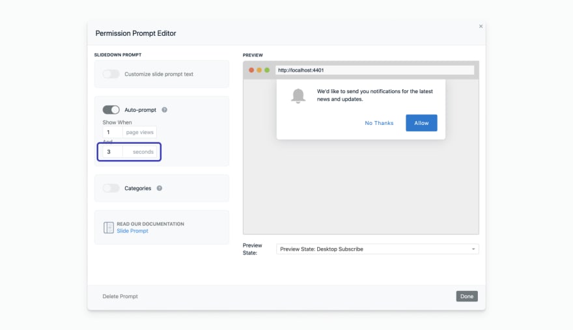Screen dimensions: 573x330
Task: Click the prompt message text in preview
Action: [374, 95]
